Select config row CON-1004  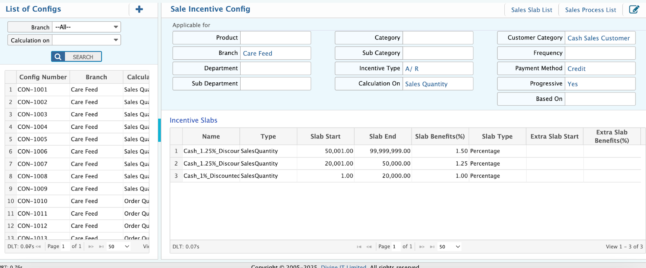pos(77,127)
